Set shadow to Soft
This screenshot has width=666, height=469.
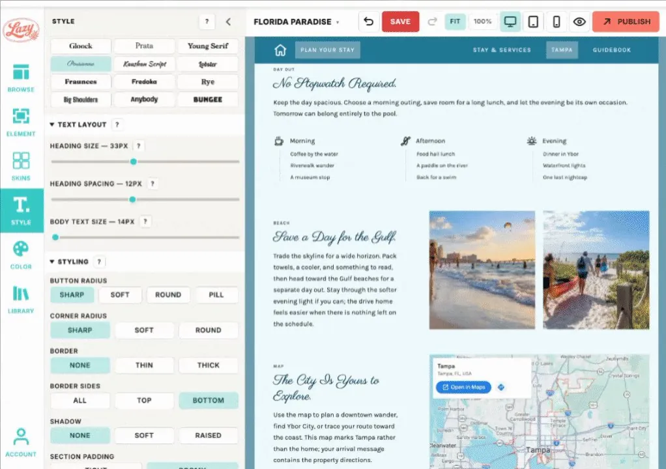pyautogui.click(x=144, y=436)
